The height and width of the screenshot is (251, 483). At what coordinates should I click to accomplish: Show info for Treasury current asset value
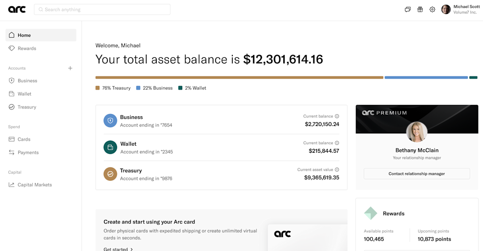(337, 170)
